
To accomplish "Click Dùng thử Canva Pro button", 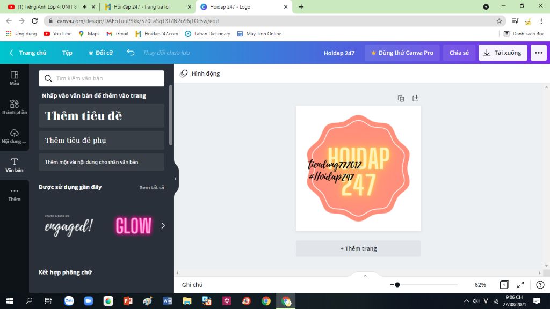I will (x=402, y=53).
